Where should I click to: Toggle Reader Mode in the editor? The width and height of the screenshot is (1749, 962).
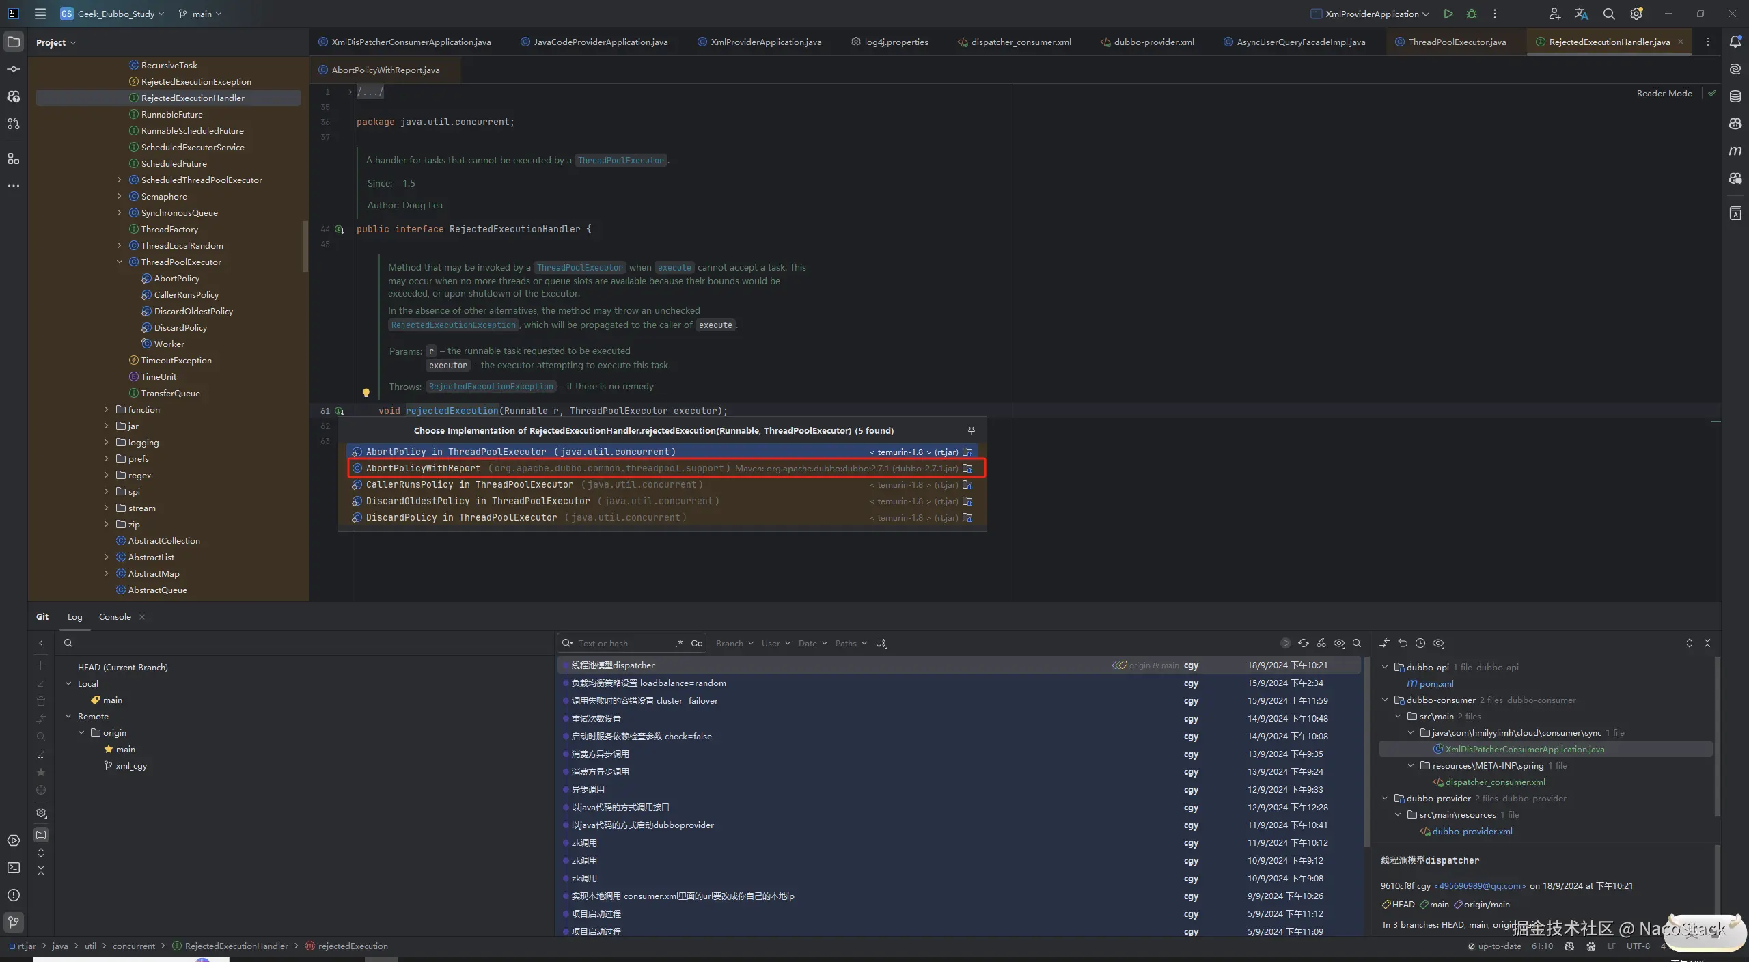point(1664,93)
